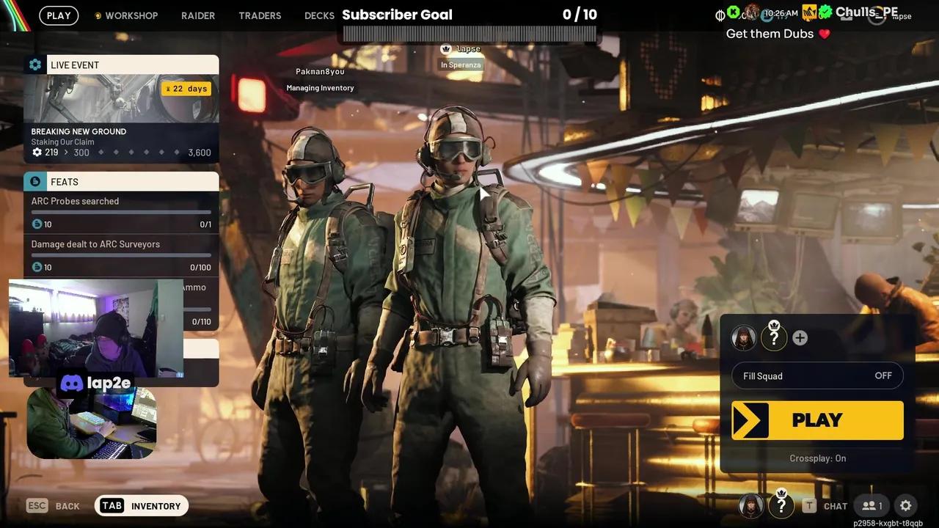This screenshot has height=528, width=939.
Task: Click the big yellow PLAY button
Action: [x=817, y=420]
